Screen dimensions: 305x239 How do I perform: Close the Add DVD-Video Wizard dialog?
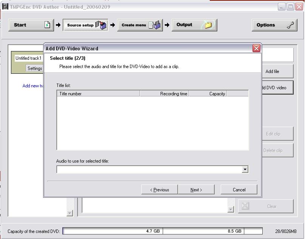[x=256, y=48]
